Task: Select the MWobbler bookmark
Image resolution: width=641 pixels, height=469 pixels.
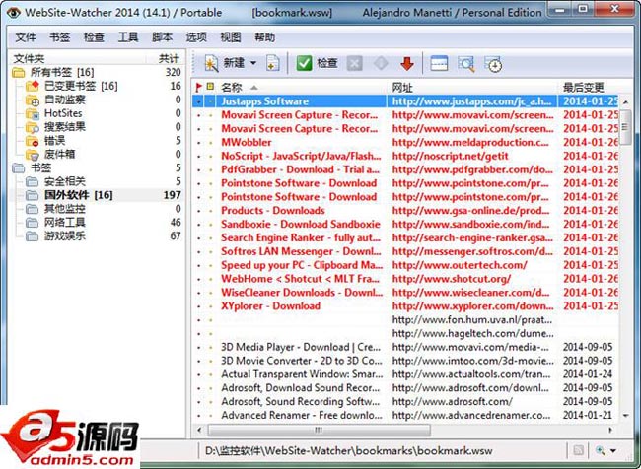Action: [x=247, y=142]
